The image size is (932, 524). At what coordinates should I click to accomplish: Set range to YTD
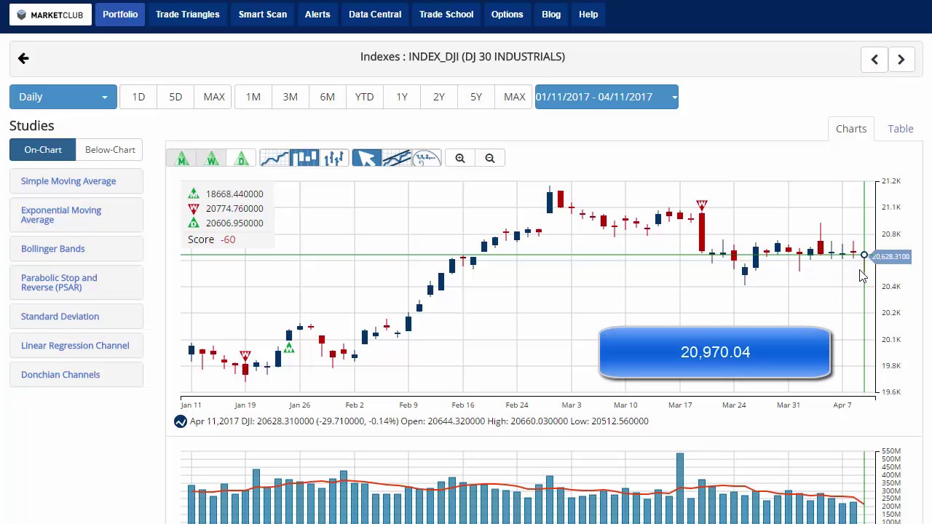pyautogui.click(x=364, y=97)
